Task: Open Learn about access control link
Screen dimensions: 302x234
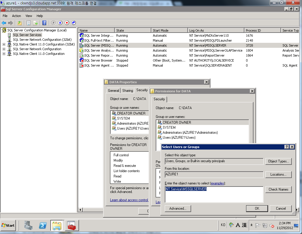Action: click(129, 200)
